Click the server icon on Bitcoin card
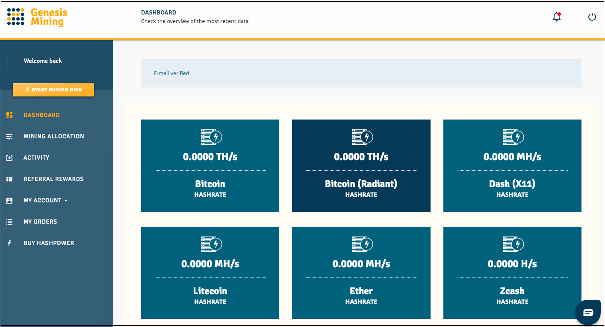The image size is (605, 327). 211,137
